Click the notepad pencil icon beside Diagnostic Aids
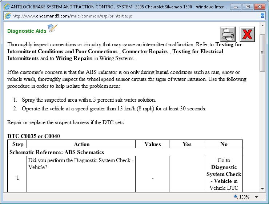Viewport: 269px width, 204px height. 52,28
